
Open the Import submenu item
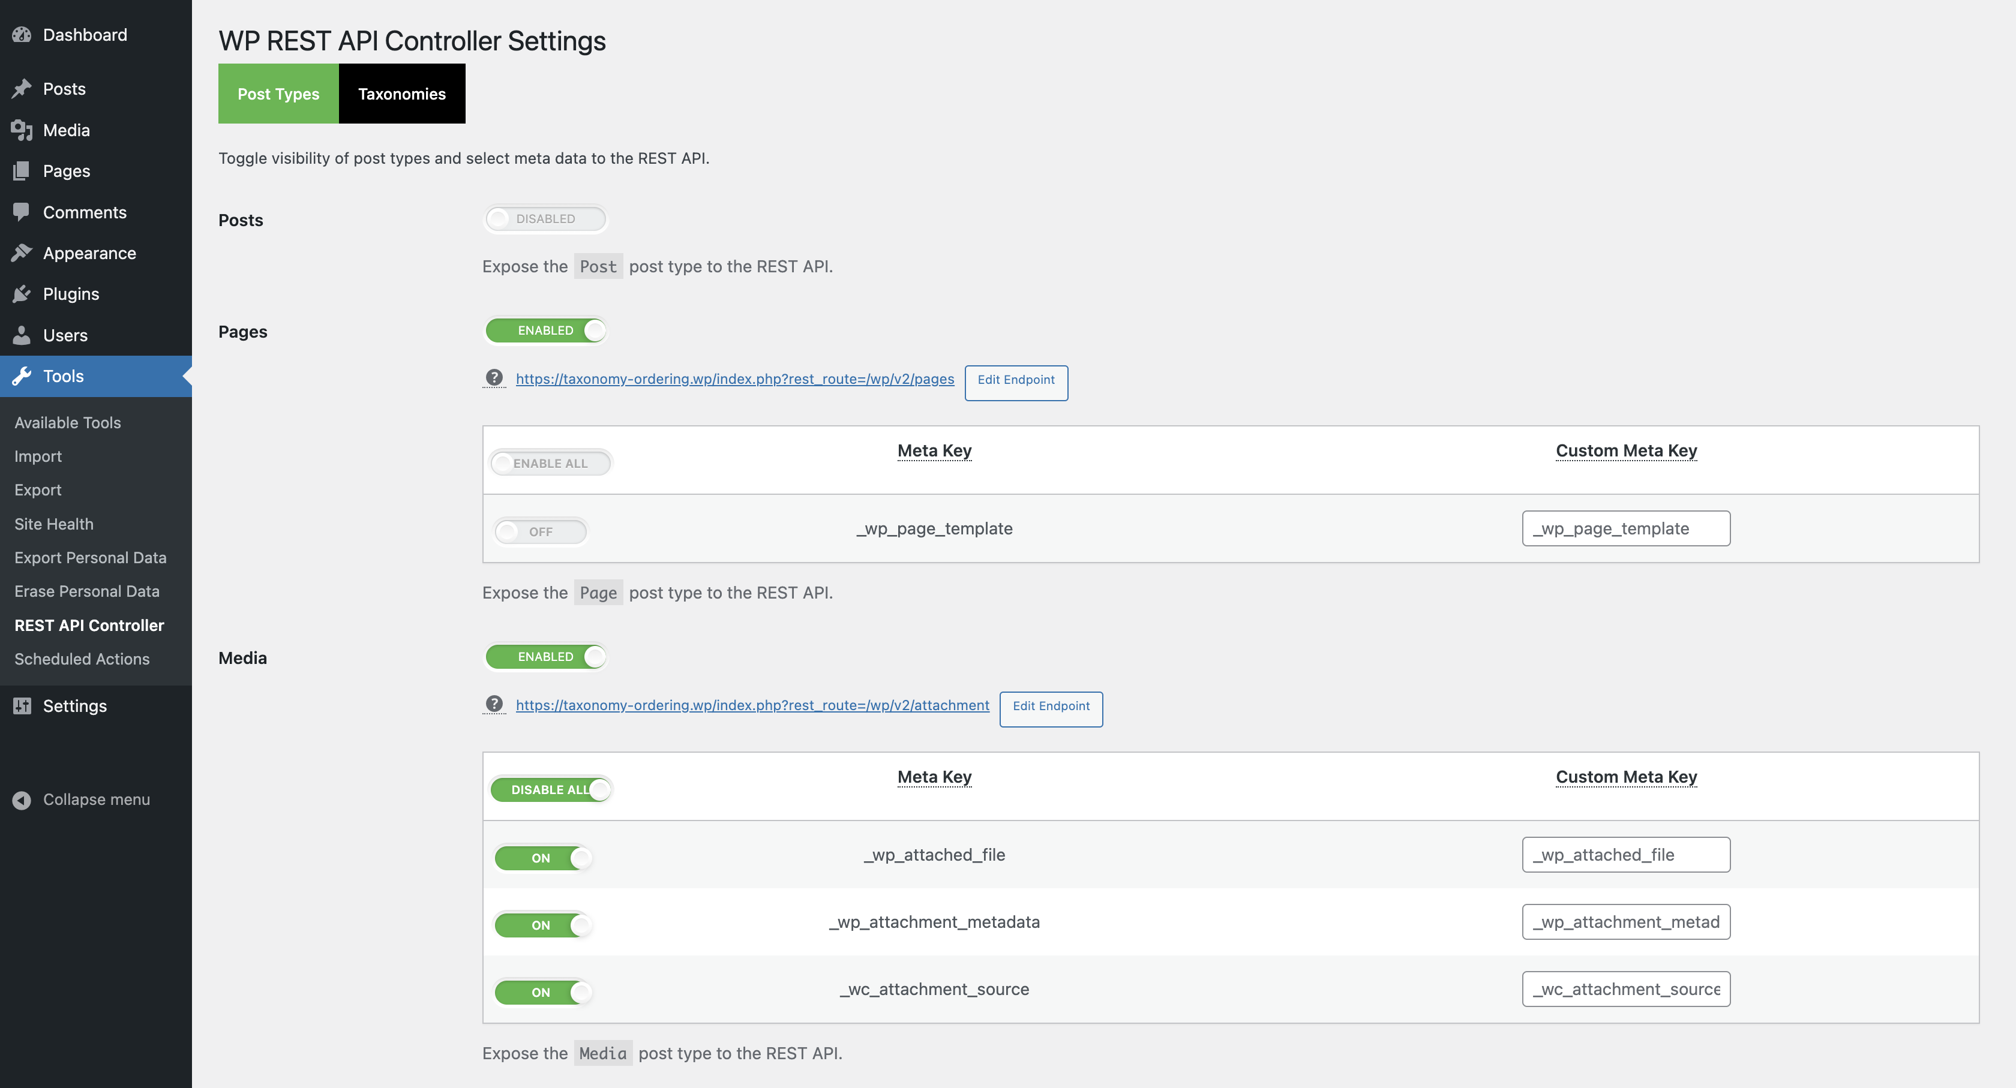(x=38, y=456)
